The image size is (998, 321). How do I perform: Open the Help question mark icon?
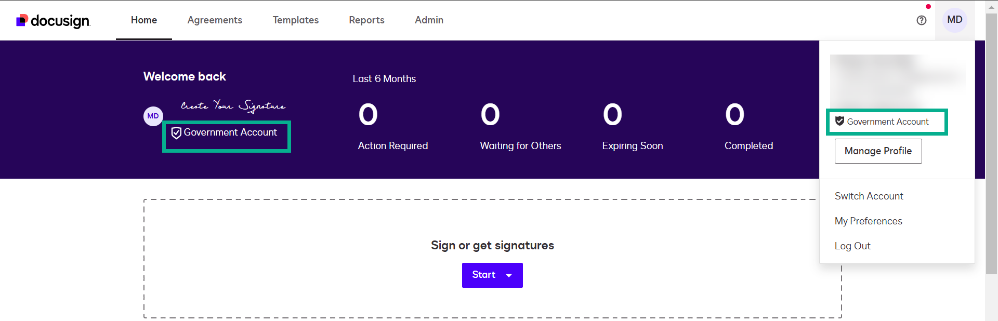pos(921,20)
